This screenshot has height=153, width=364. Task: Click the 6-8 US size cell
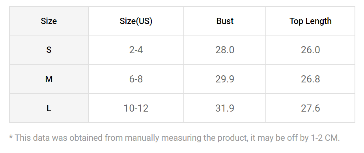click(x=136, y=79)
